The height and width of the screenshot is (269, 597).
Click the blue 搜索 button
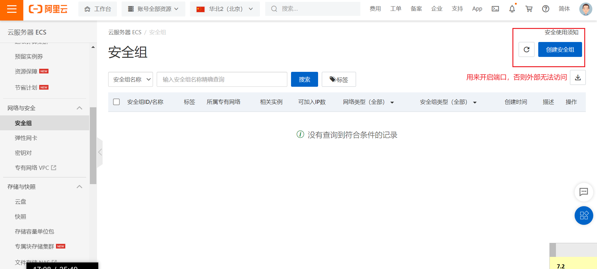(304, 79)
